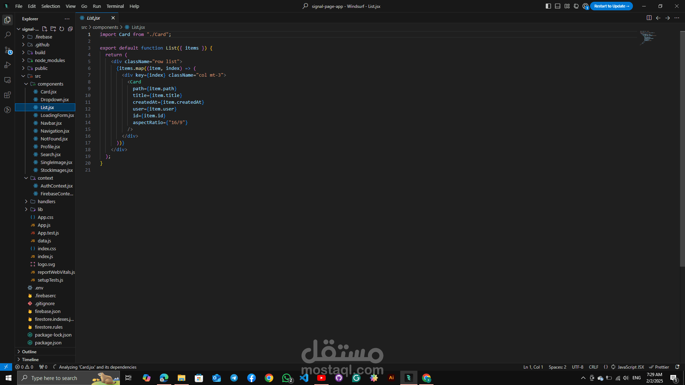
Task: Collapse all folders in Explorer
Action: click(x=70, y=29)
